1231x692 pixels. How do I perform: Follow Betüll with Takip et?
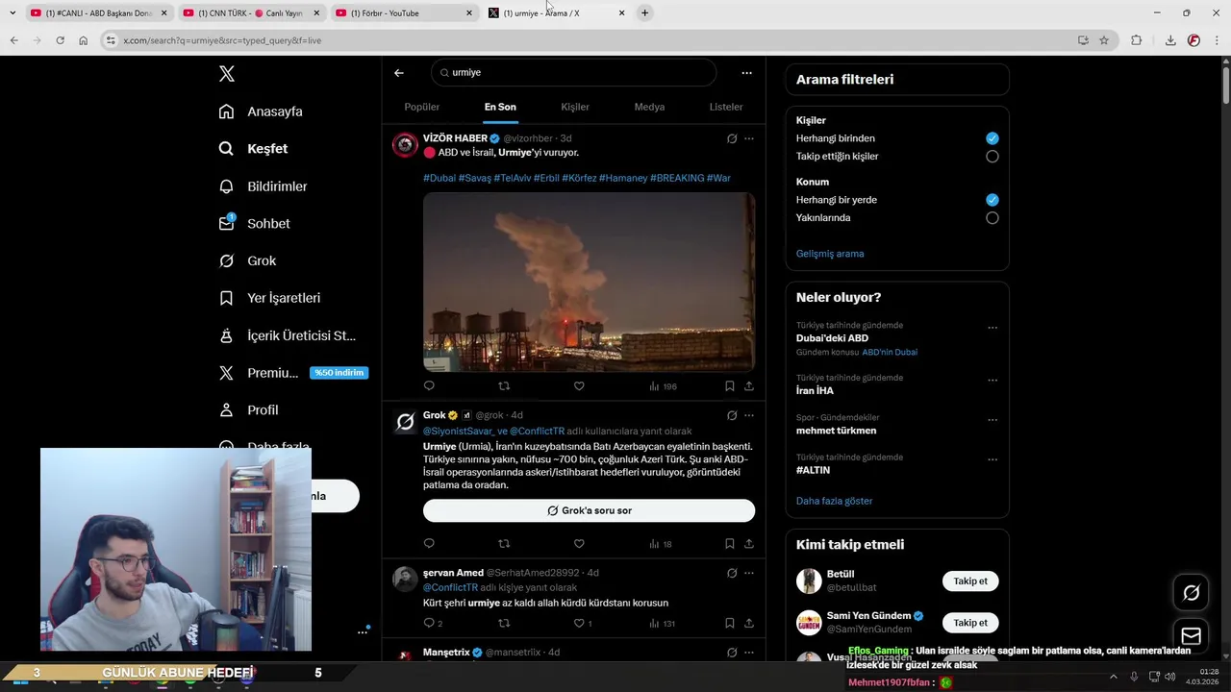[970, 581]
